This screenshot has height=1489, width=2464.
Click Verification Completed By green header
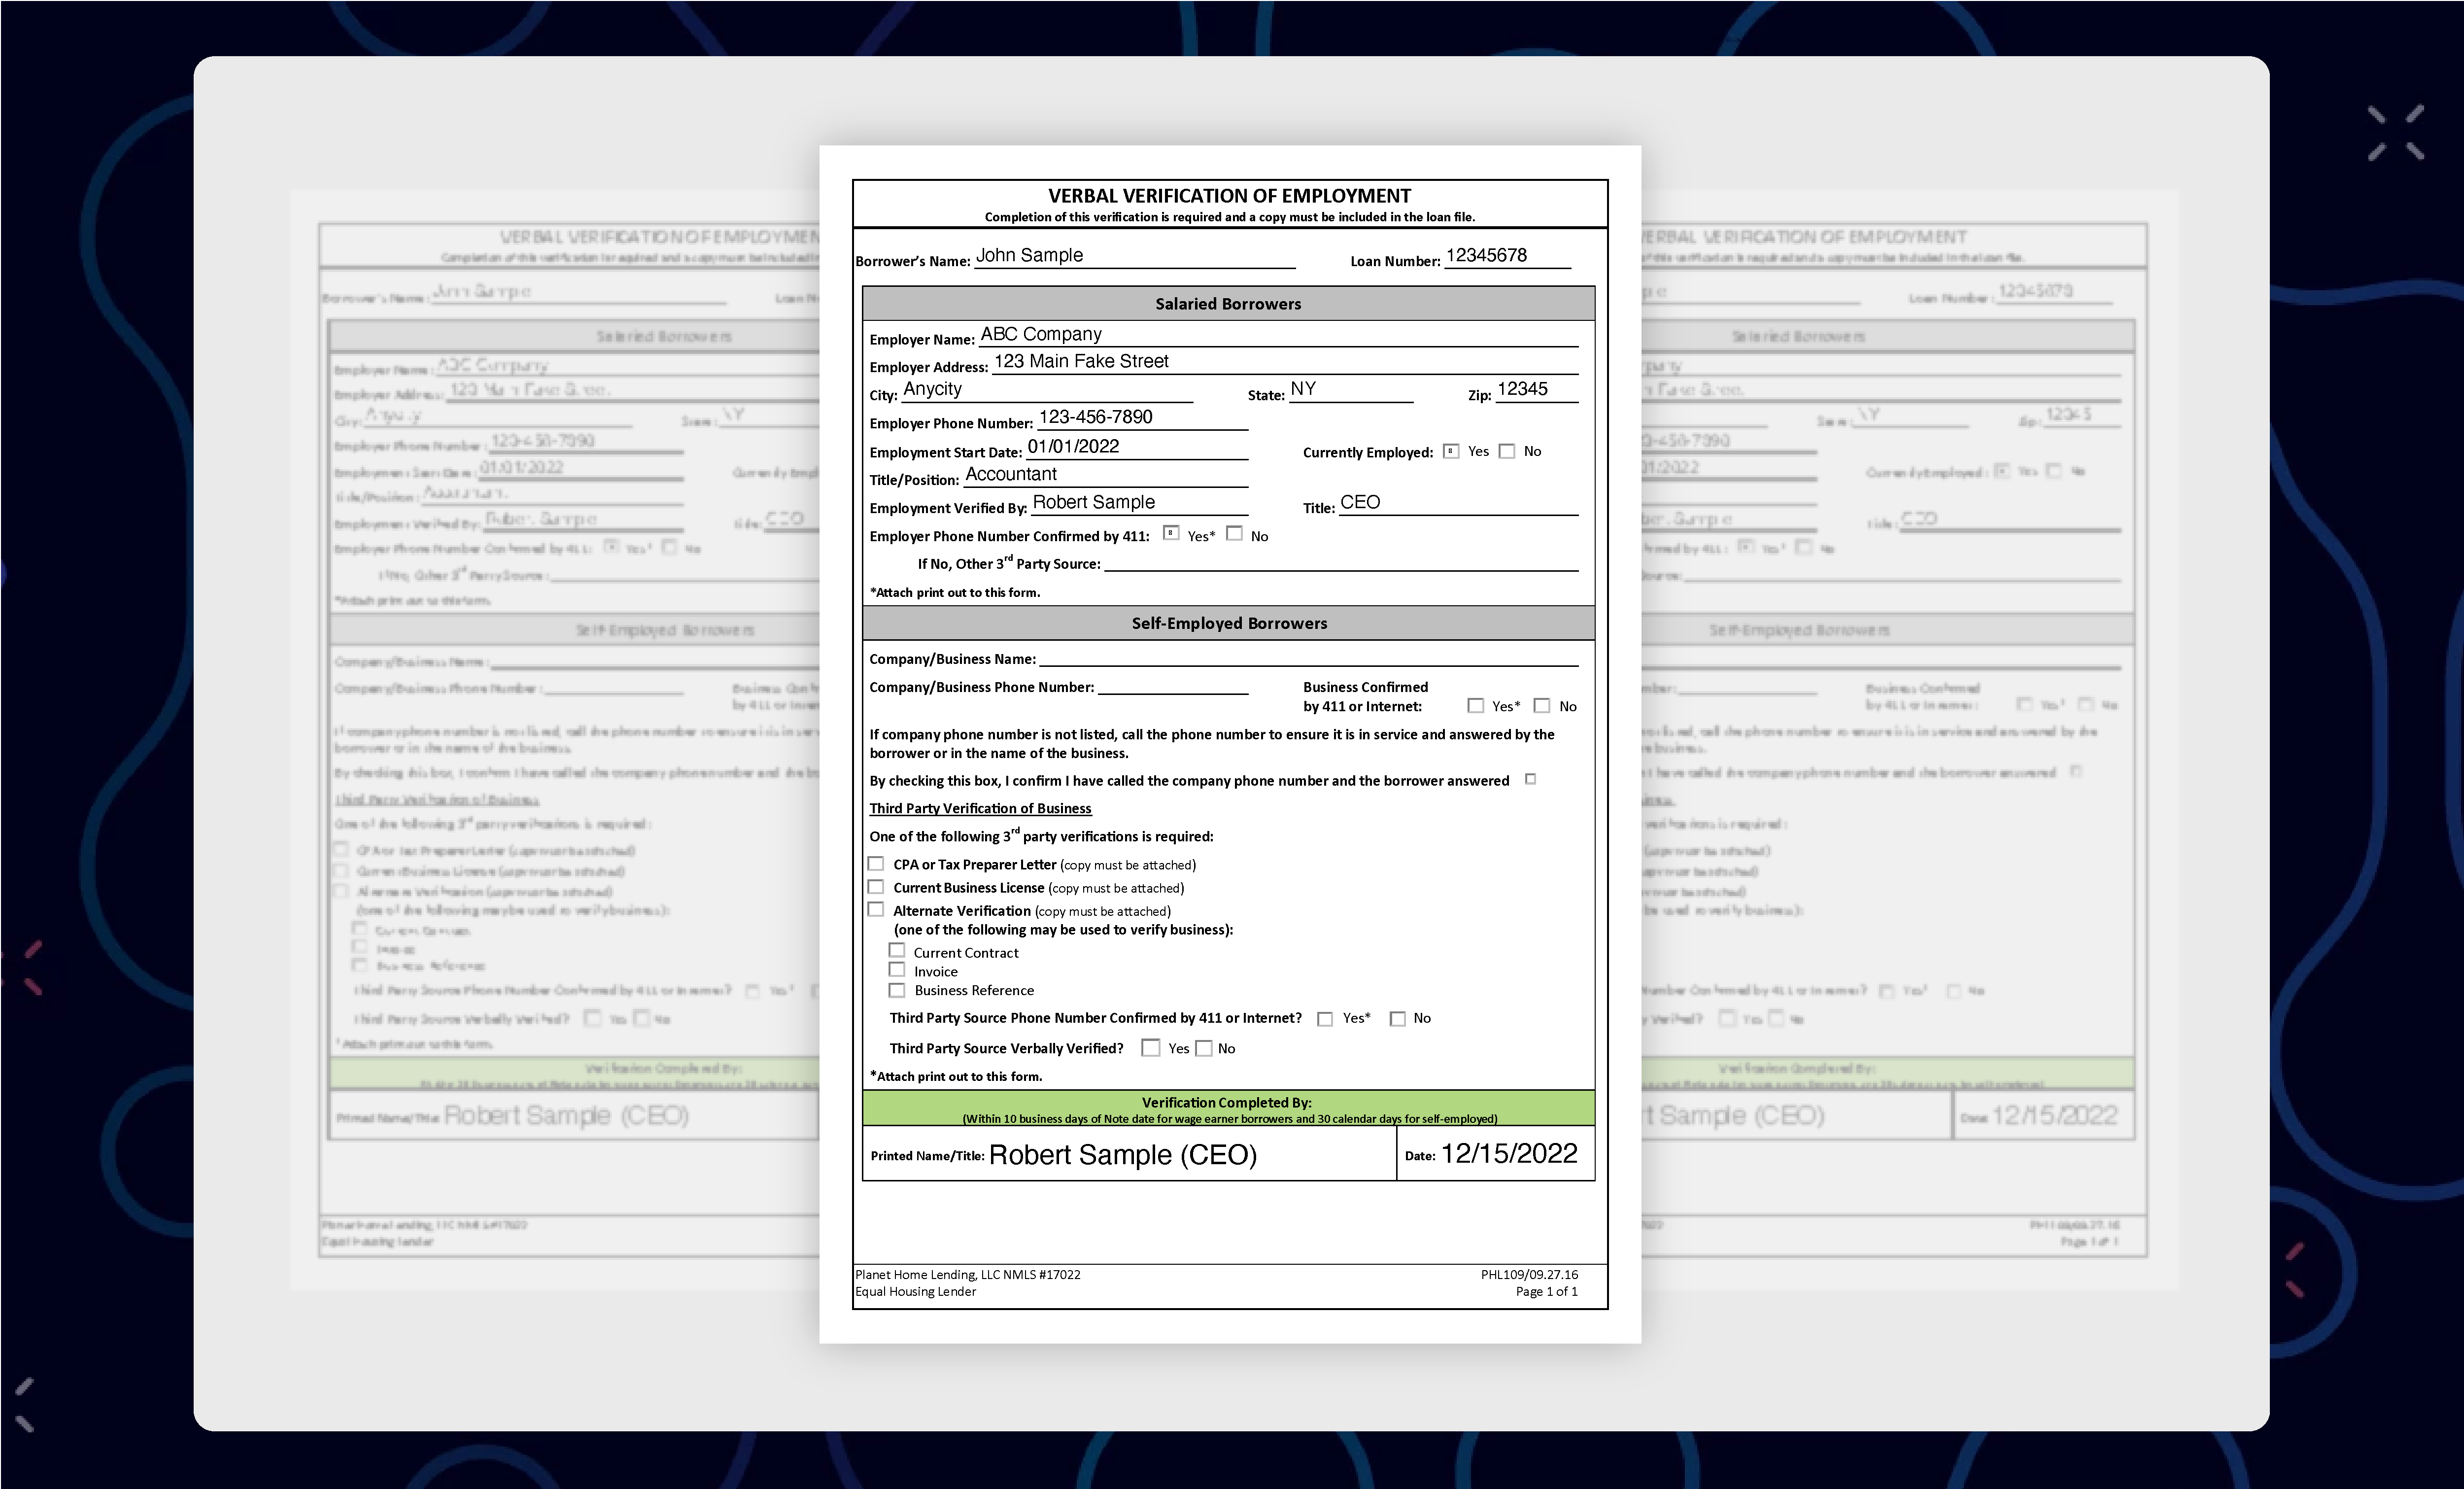(1229, 1108)
